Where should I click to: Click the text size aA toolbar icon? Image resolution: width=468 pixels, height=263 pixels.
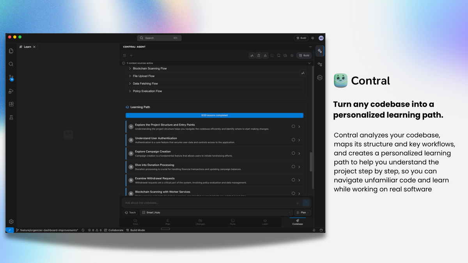(252, 55)
